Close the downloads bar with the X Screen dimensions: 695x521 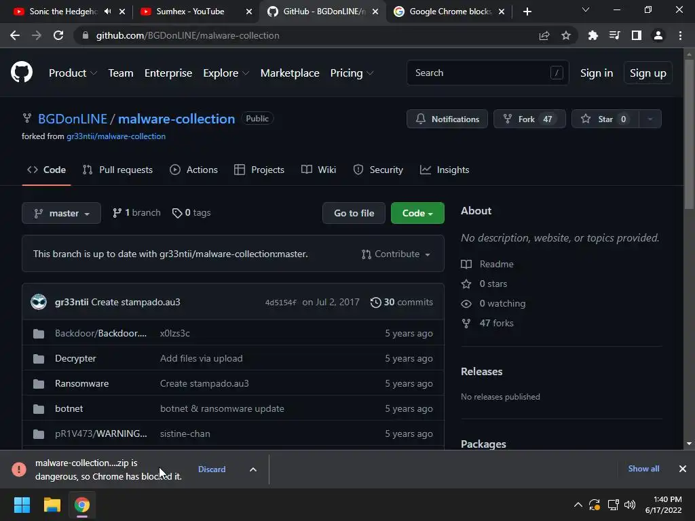tap(683, 469)
